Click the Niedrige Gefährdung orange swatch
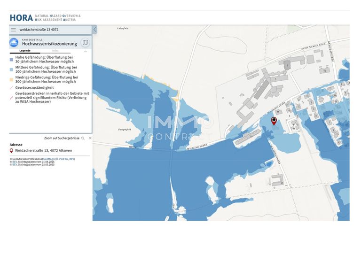The width and height of the screenshot is (361, 255). (12, 79)
